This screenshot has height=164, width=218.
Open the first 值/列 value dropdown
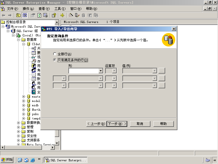point(155,71)
